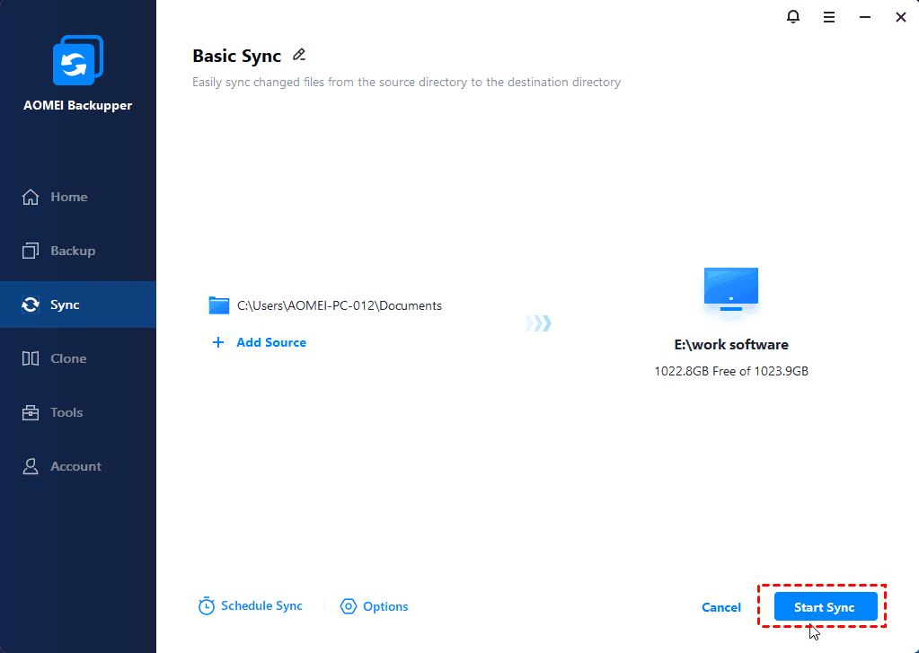Click the Options hexagon gear icon
This screenshot has height=653, width=919.
pos(349,606)
